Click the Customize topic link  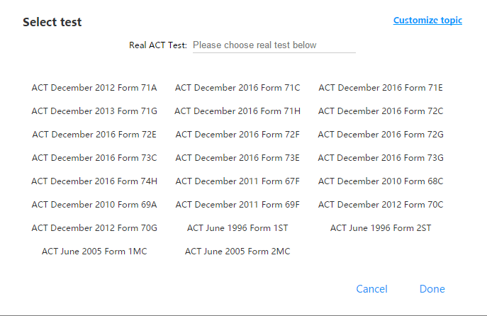(427, 21)
